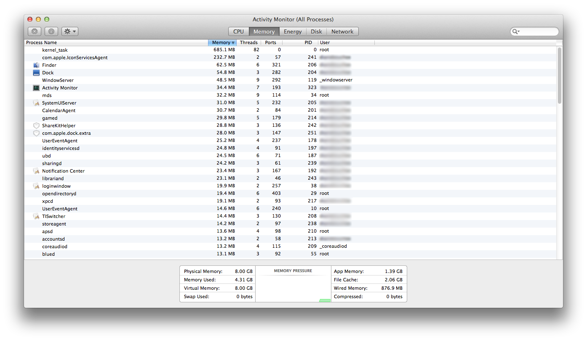Select the CalendarAgent process

coord(291,110)
